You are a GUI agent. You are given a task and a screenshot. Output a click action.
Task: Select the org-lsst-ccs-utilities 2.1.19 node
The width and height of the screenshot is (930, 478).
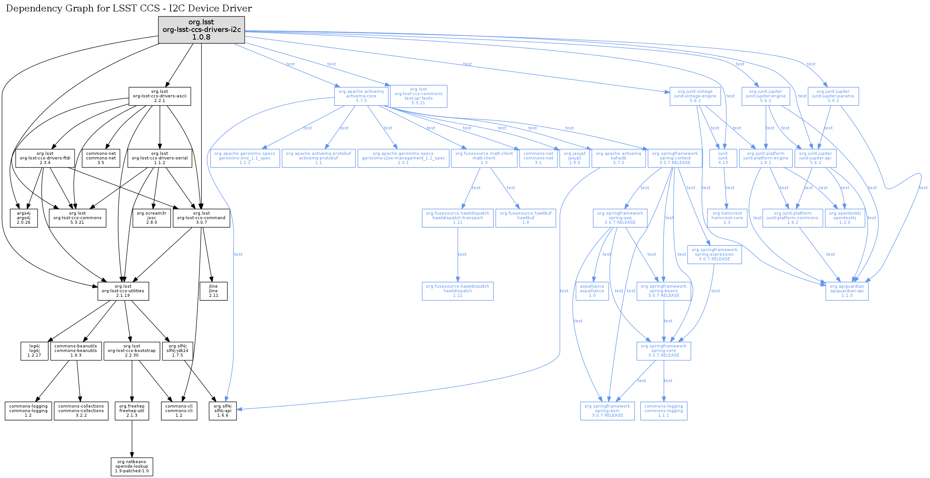click(123, 291)
